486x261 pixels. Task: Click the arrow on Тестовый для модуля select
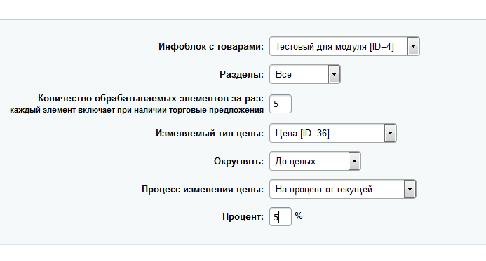click(413, 46)
